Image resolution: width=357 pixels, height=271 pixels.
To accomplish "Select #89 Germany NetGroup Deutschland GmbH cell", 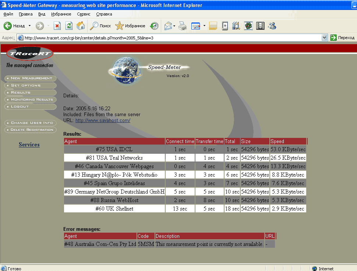I will click(114, 192).
